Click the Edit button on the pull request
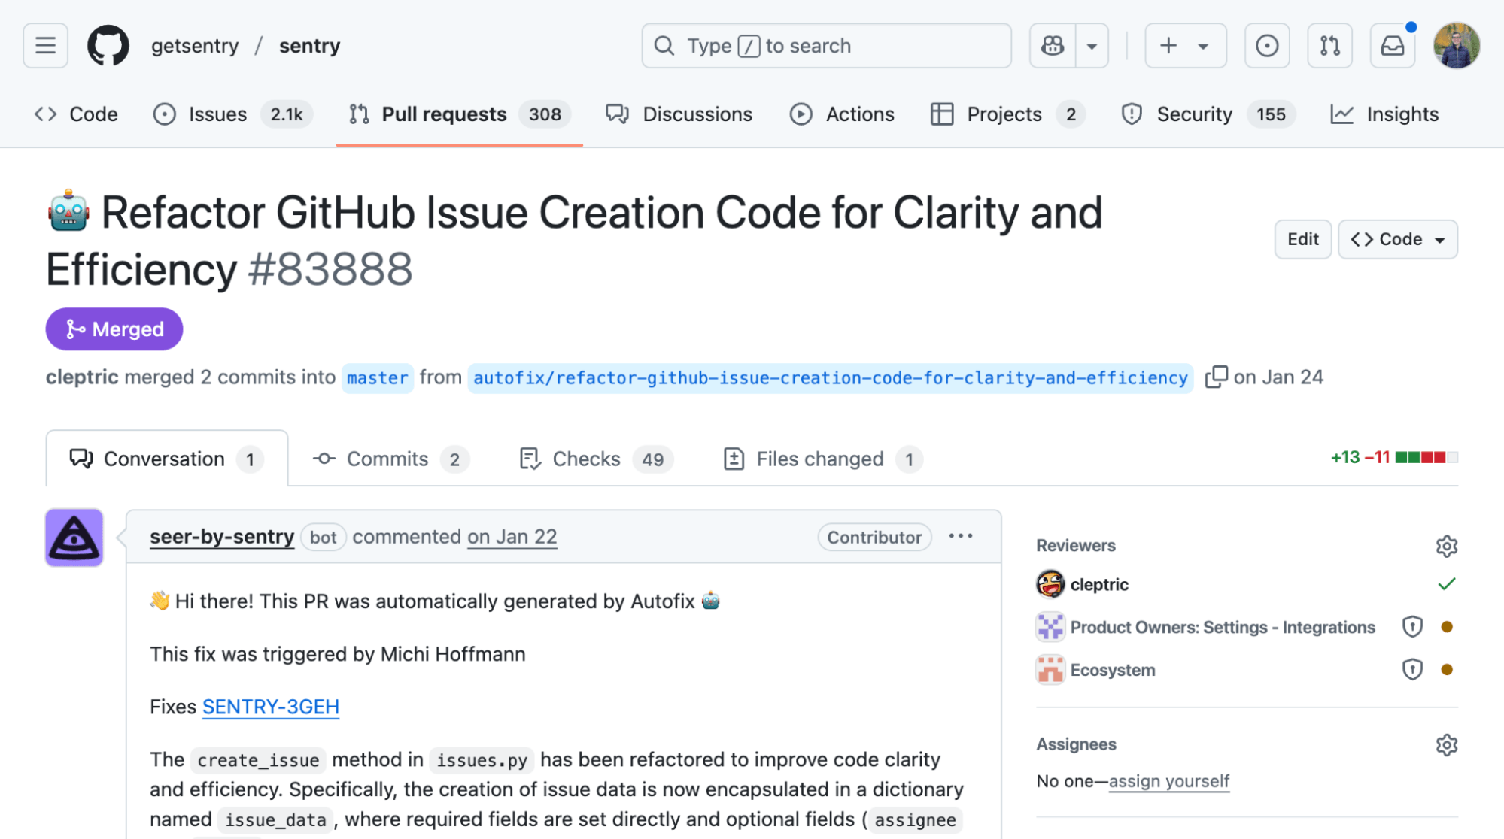The width and height of the screenshot is (1504, 839). pos(1302,239)
